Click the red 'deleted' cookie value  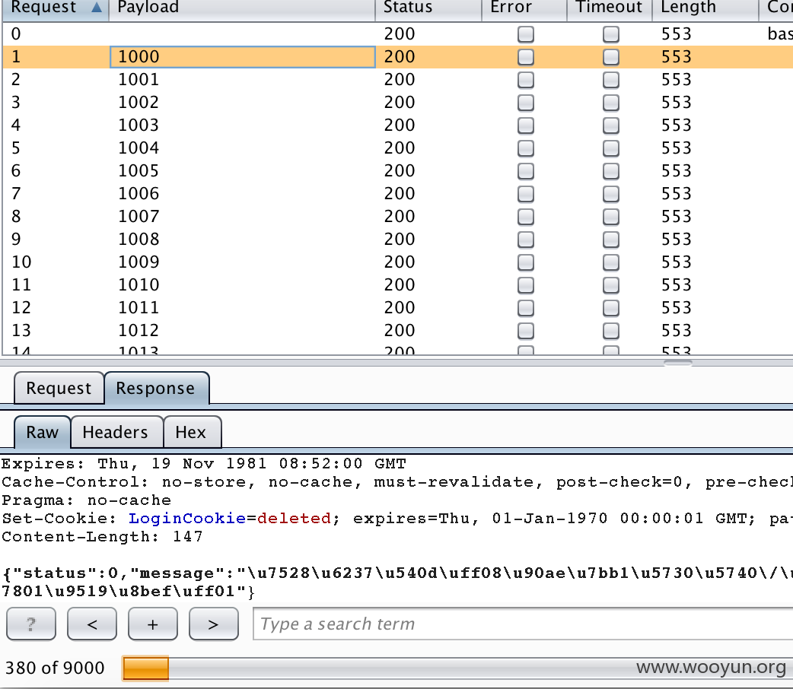[294, 519]
